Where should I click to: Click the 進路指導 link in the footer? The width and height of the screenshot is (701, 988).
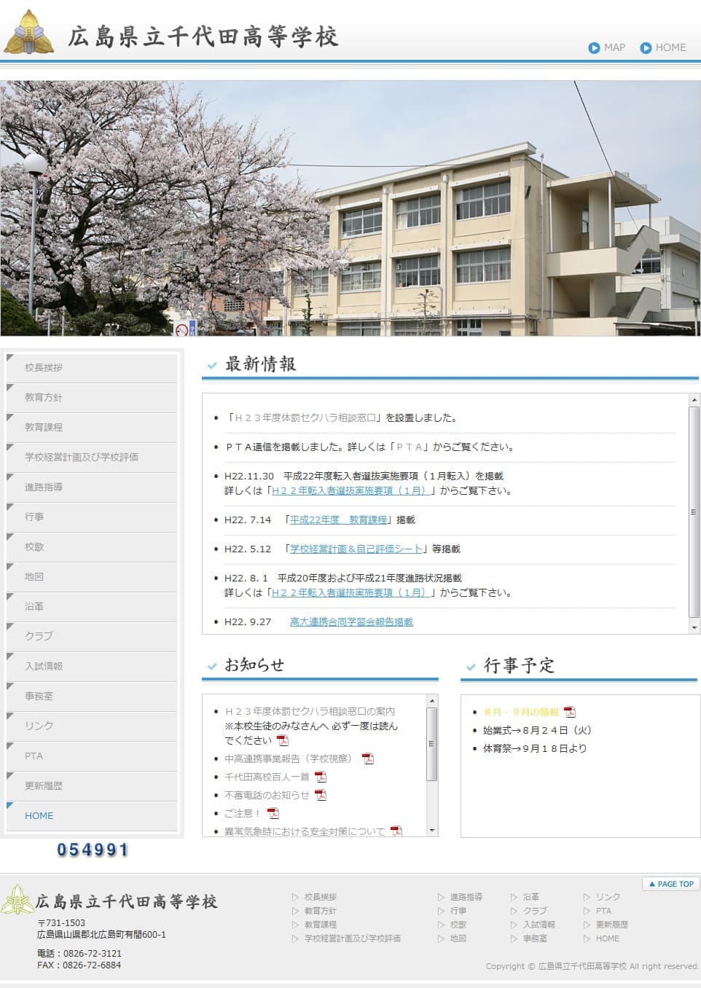coord(466,897)
